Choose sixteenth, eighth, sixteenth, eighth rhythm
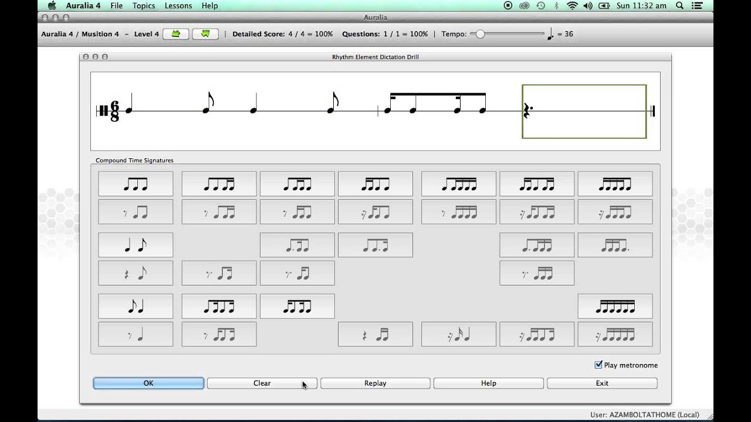 [297, 307]
